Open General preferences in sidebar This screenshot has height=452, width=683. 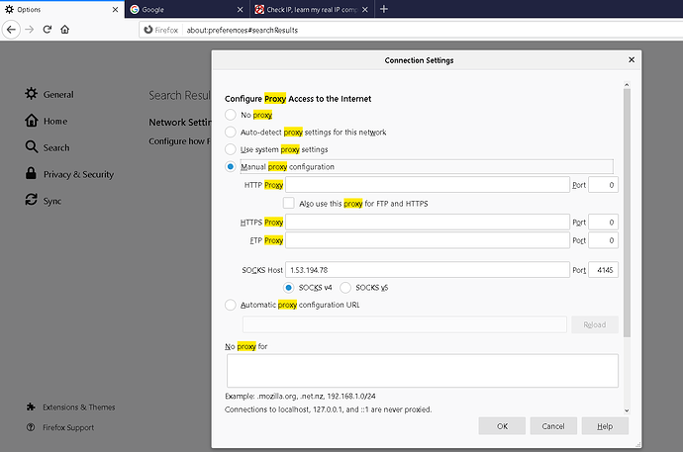57,95
